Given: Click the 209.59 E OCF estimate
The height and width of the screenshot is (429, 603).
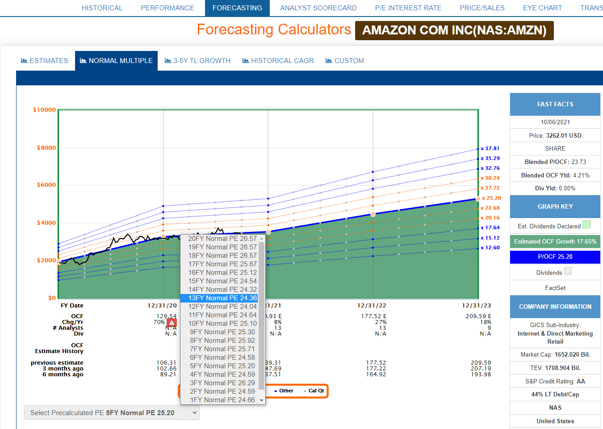Looking at the screenshot, I should tap(478, 316).
